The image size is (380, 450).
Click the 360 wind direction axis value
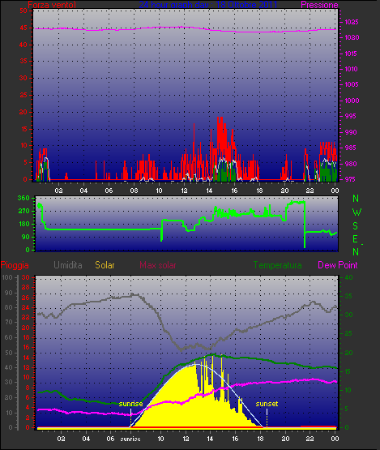pyautogui.click(x=23, y=198)
